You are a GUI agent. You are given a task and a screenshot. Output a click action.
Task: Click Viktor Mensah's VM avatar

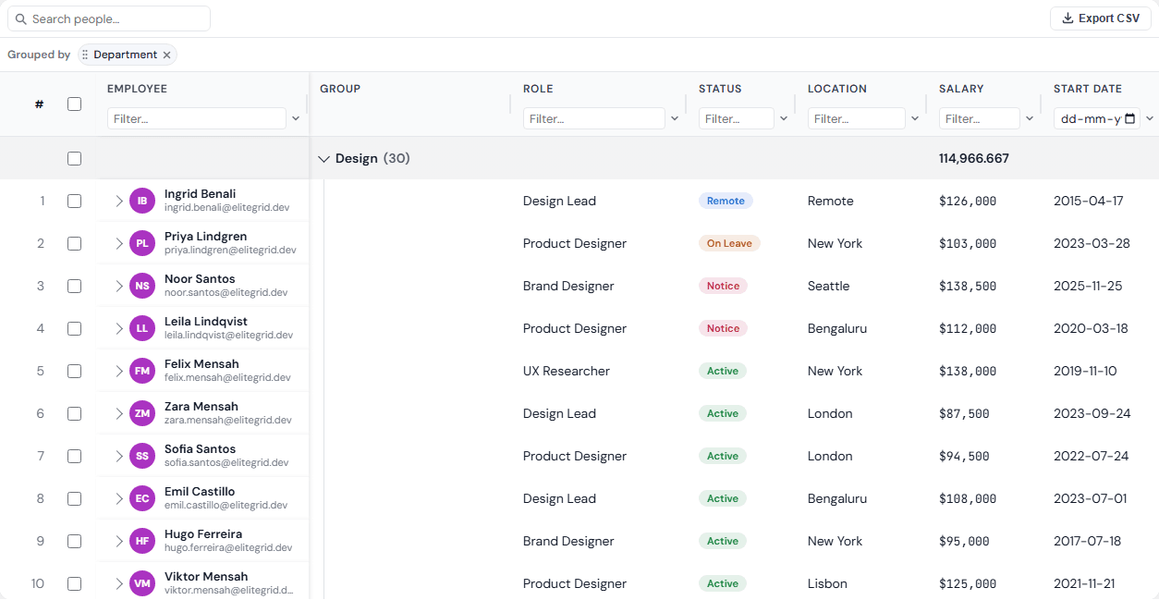click(x=142, y=583)
